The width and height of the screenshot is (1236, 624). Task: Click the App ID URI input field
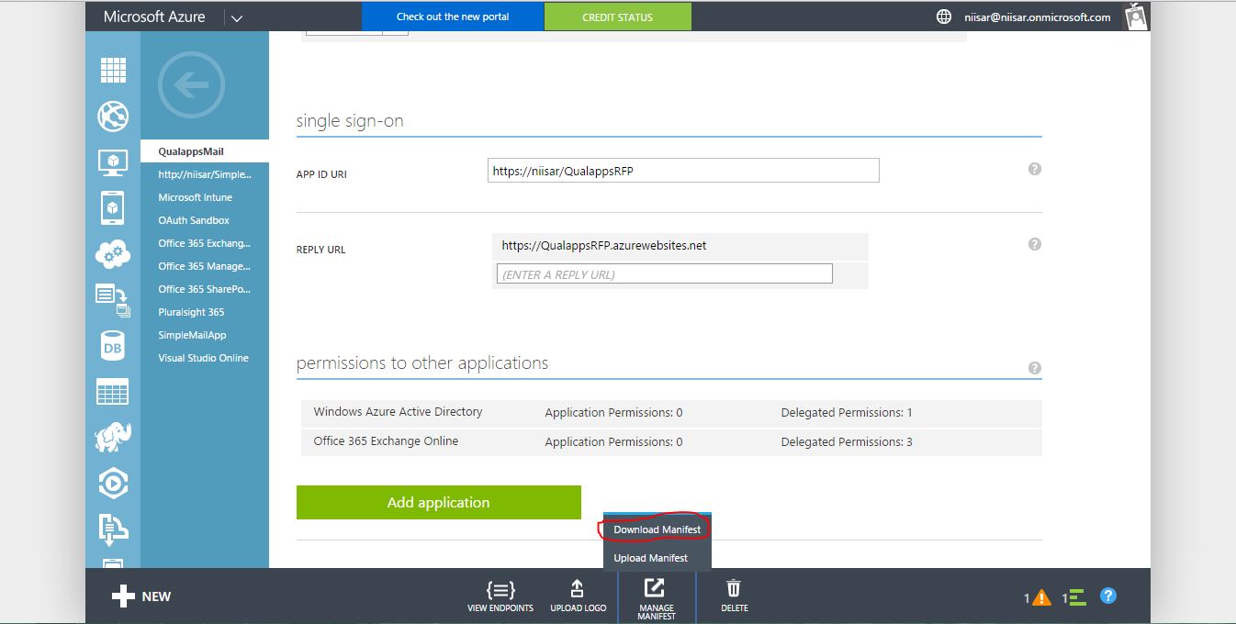[x=683, y=170]
